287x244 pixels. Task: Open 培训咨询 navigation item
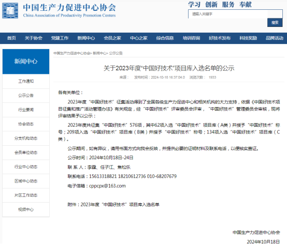(x=191, y=38)
